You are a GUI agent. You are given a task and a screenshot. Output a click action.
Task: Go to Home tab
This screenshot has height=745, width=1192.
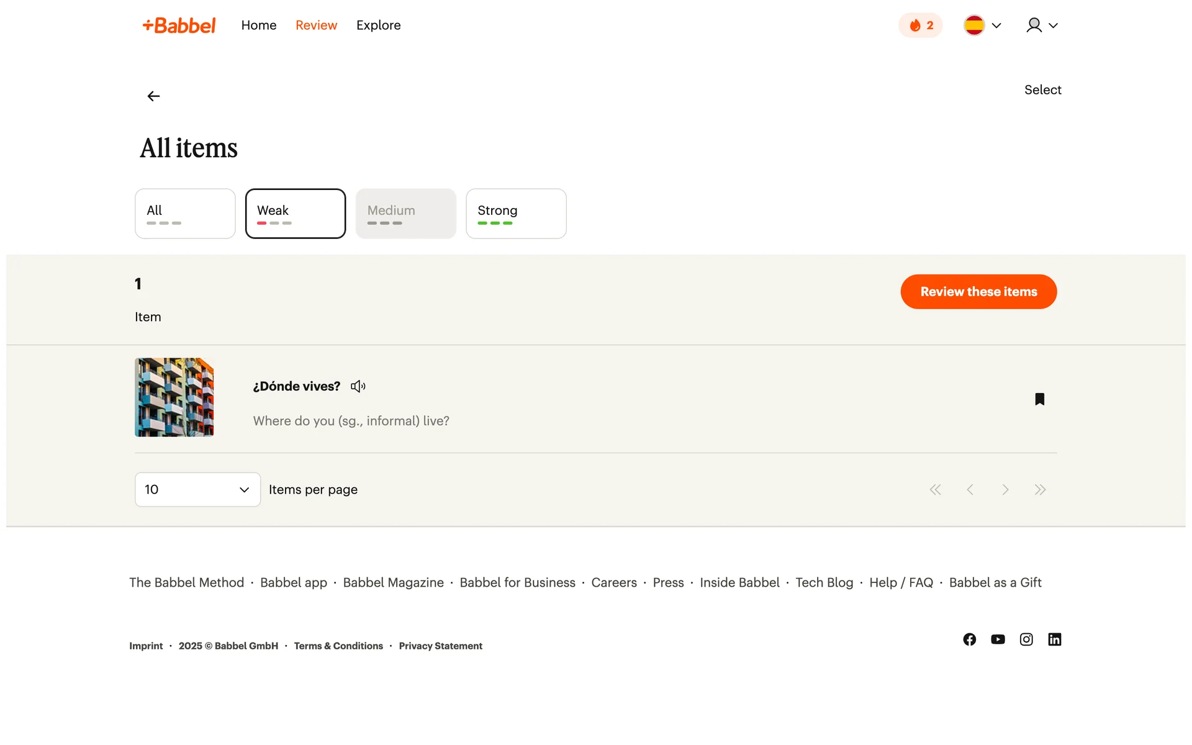[x=259, y=25]
